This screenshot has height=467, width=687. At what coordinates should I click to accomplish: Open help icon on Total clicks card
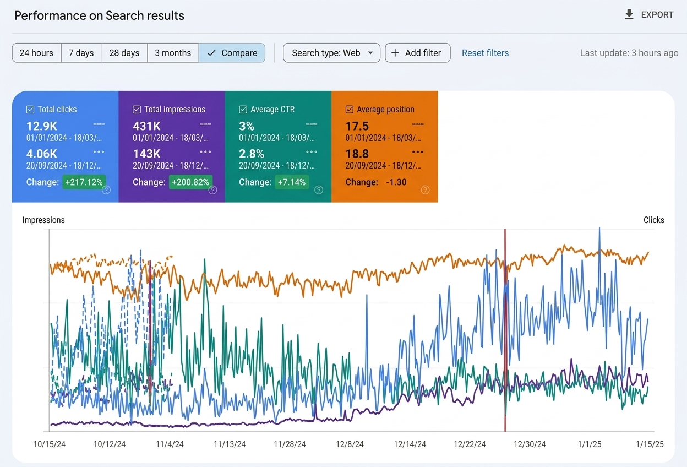point(106,190)
